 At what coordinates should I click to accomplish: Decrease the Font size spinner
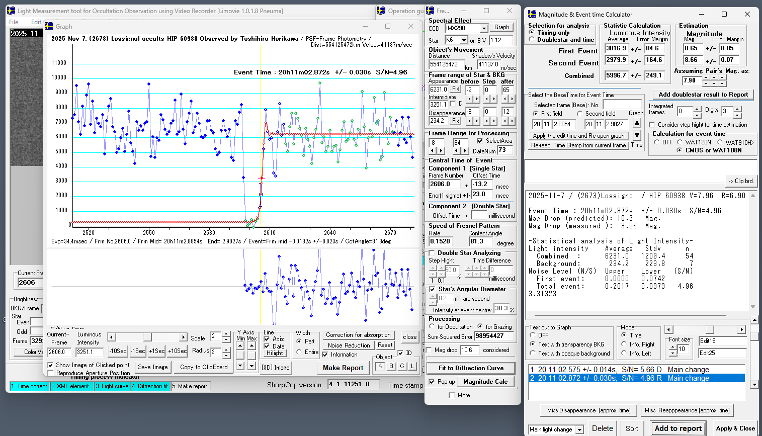[673, 354]
